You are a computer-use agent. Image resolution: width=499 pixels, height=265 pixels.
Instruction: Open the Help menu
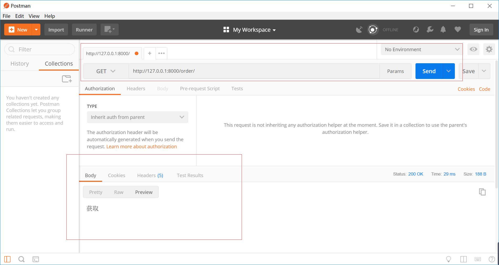50,16
